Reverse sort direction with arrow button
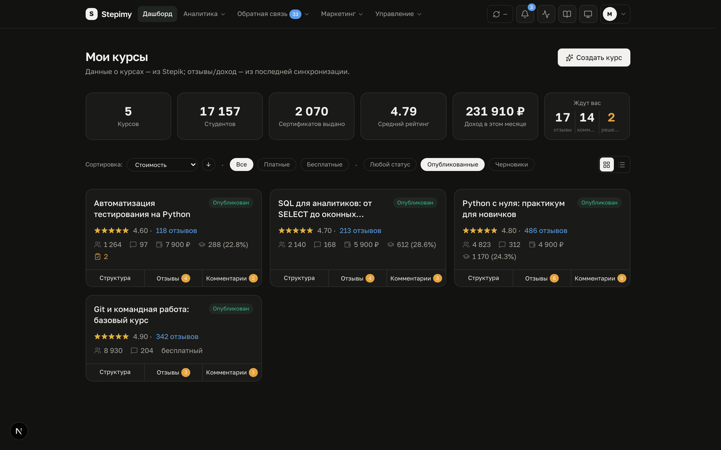 209,164
